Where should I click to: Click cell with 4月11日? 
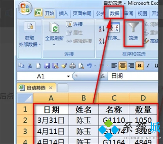pyautogui.click(x=51, y=131)
